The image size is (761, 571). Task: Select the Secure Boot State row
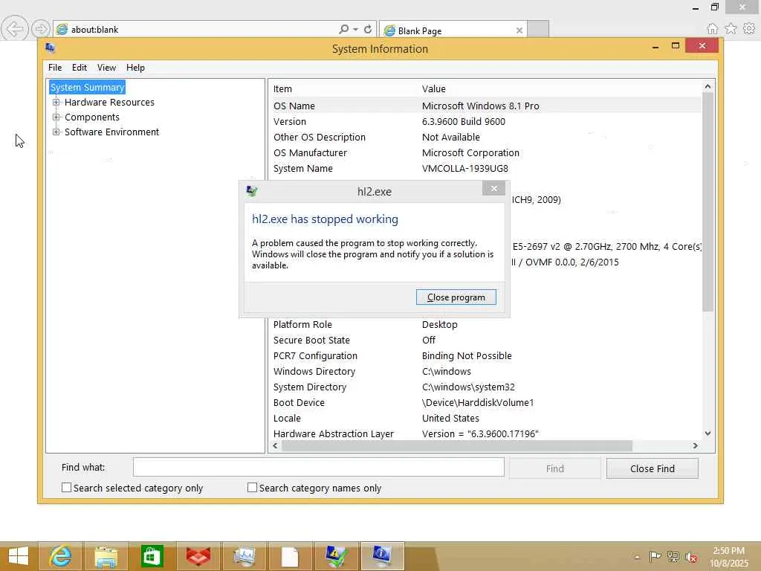coord(485,340)
